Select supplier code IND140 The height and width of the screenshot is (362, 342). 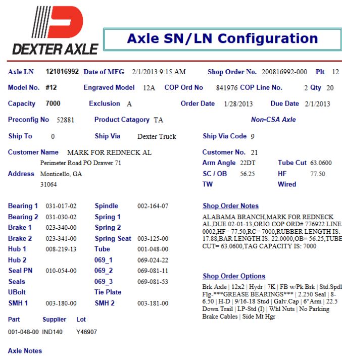[52, 332]
